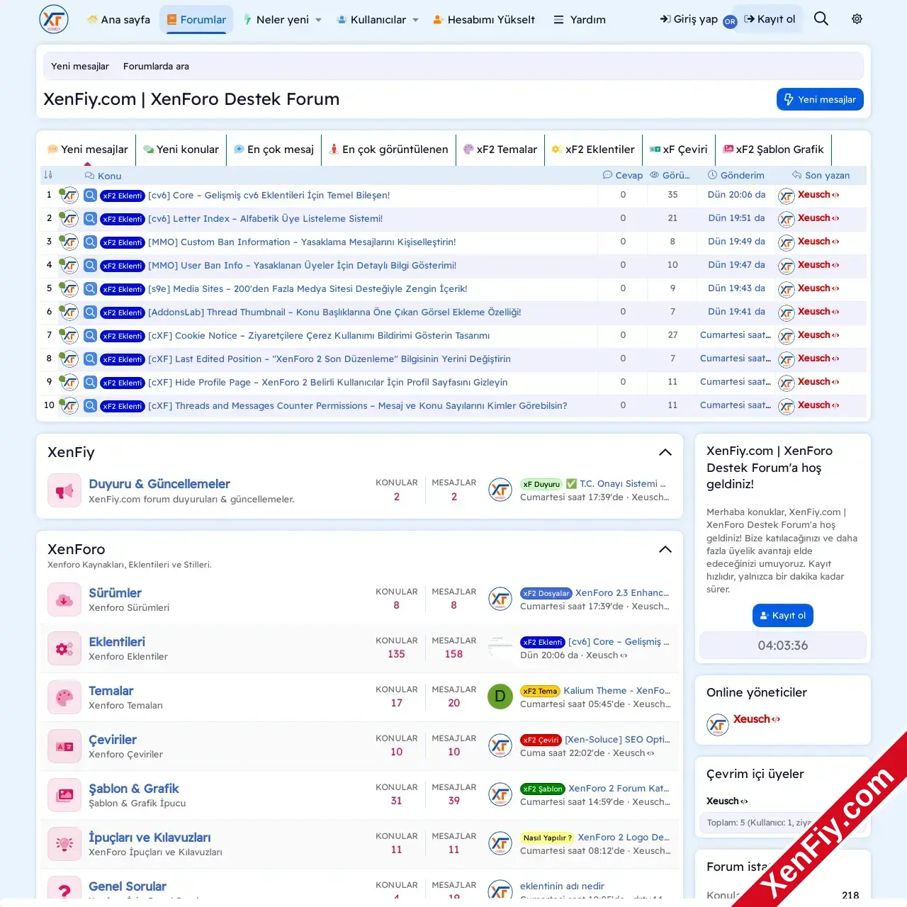The image size is (907, 907).
Task: Click the Çeviriler language forum icon
Action: pos(64,746)
